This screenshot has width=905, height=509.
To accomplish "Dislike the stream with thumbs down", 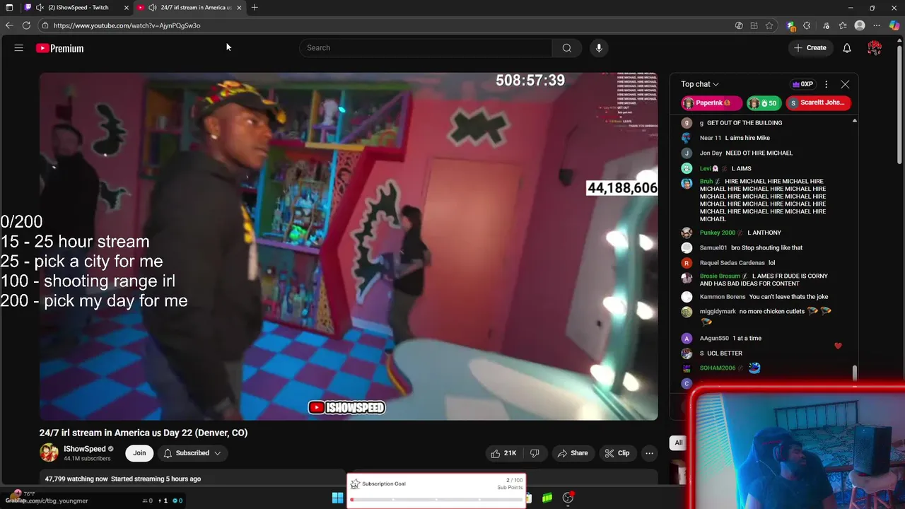I will click(535, 453).
